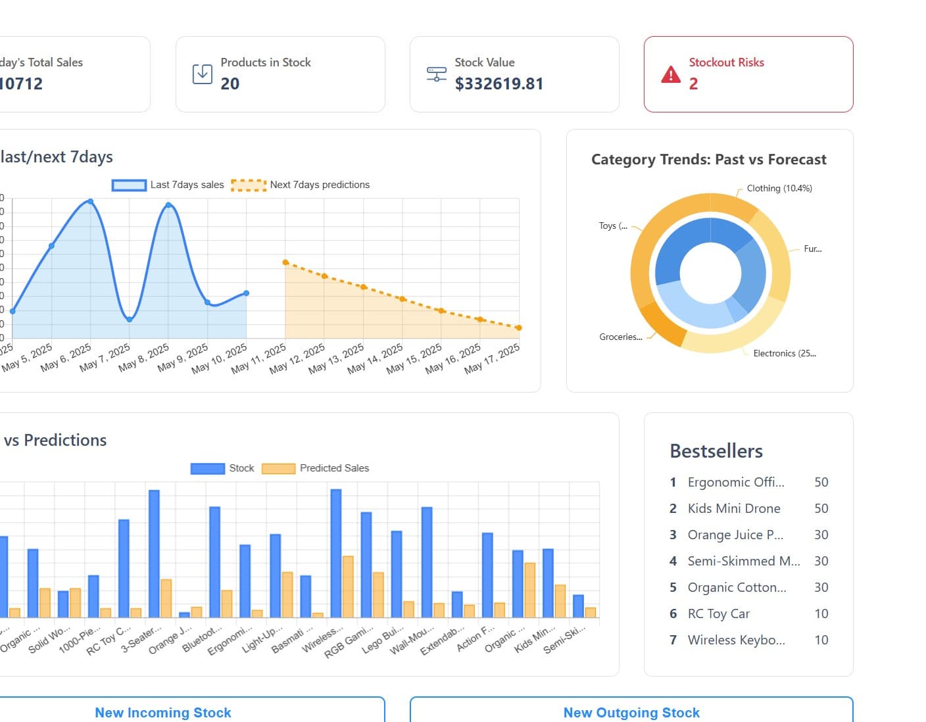926x722 pixels.
Task: Toggle the Next 7days predictions series
Action: [x=303, y=185]
